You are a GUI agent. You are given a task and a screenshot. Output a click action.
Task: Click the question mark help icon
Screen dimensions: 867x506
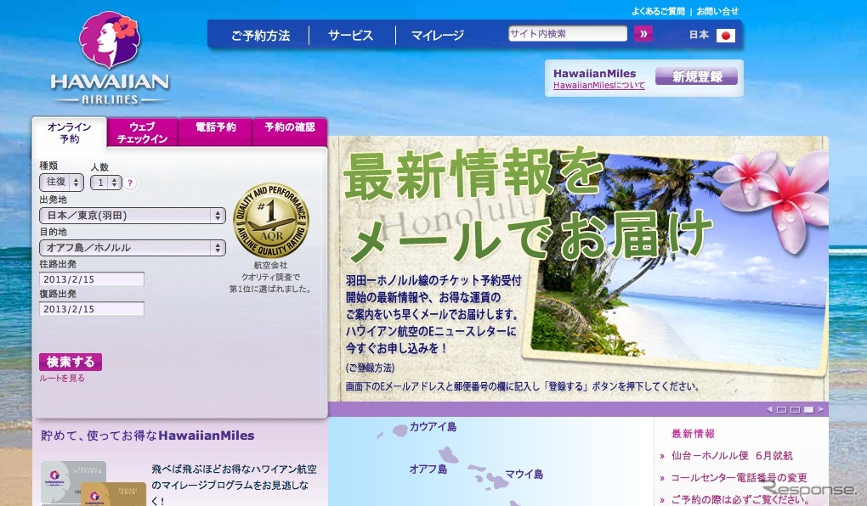130,183
